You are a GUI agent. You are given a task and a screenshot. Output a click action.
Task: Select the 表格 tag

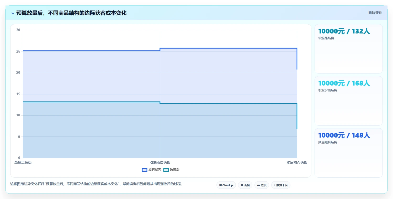pyautogui.click(x=245, y=185)
